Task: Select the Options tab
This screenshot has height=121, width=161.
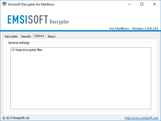Action: point(39,36)
